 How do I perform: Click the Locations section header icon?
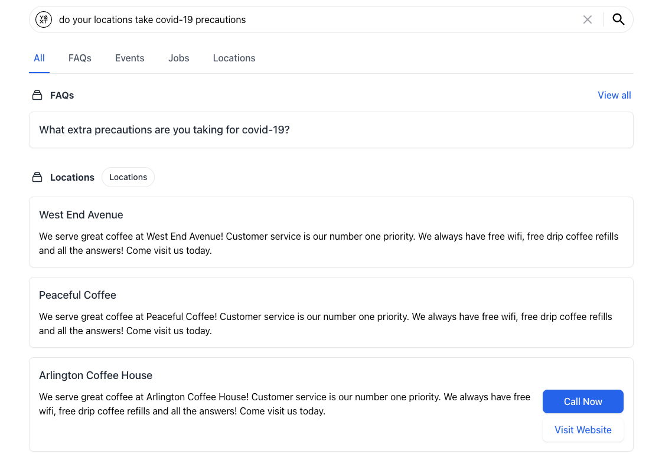pyautogui.click(x=37, y=177)
